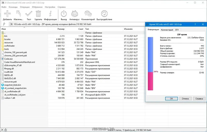The height and width of the screenshot is (132, 207).
Task: Select the tools folder icon
Action: pyautogui.click(x=3, y=49)
